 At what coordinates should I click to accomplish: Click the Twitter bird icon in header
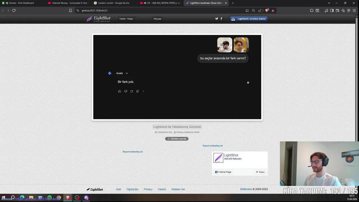[217, 19]
